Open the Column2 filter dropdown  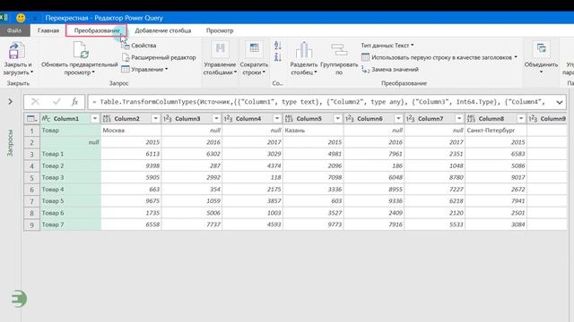tap(155, 118)
